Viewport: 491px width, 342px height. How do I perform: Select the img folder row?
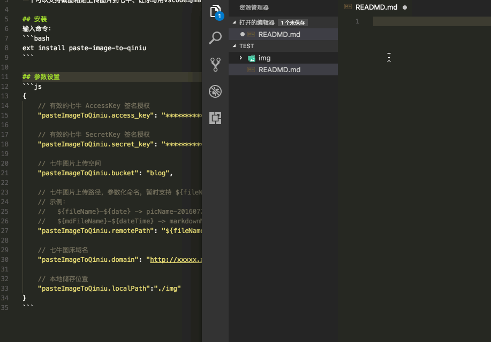pyautogui.click(x=283, y=58)
